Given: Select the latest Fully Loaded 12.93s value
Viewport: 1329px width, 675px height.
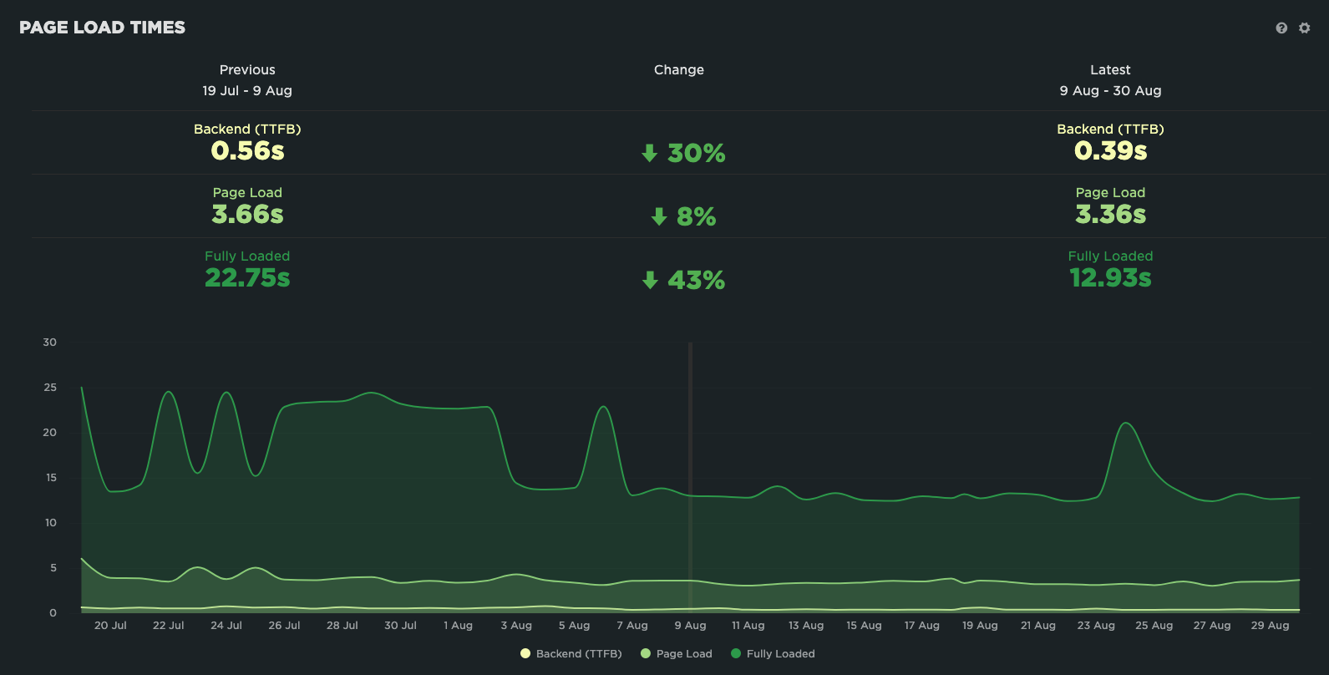Looking at the screenshot, I should [x=1110, y=277].
